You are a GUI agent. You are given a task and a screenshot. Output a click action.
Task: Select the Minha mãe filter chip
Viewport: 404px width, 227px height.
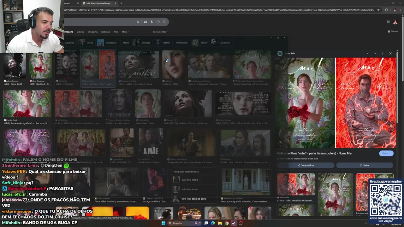click(x=182, y=43)
